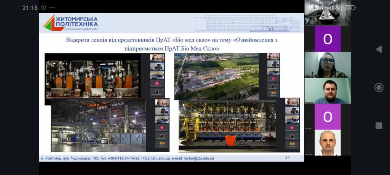390x175 pixels.
Task: Choose the bald man in white shirt tile
Action: point(328,143)
